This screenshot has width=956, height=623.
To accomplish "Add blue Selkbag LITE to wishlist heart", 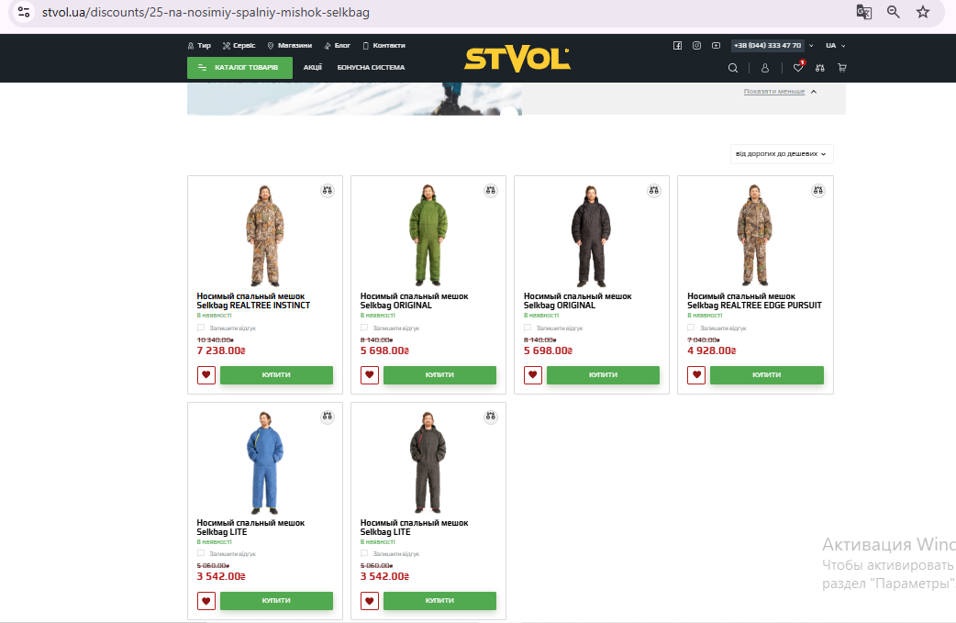I will [x=206, y=600].
